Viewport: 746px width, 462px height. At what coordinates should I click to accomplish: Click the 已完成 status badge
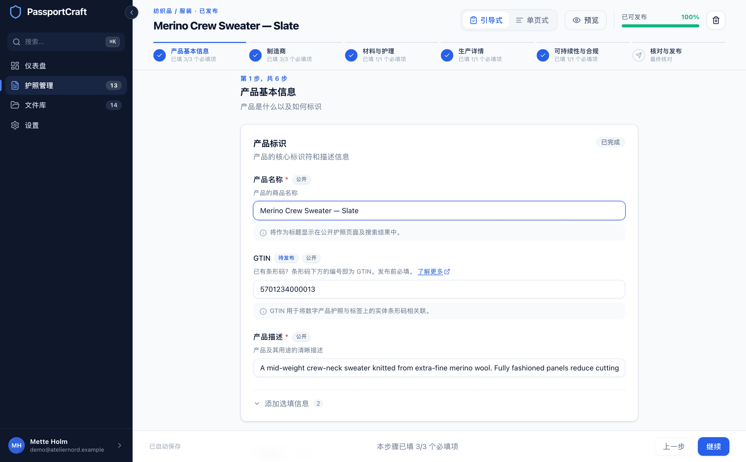tap(611, 142)
